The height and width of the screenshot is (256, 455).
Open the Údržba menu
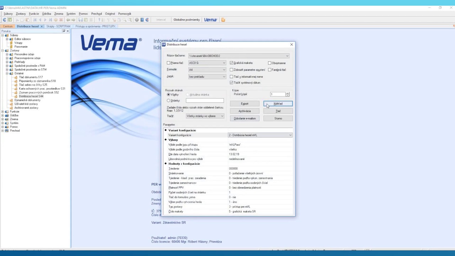click(47, 14)
